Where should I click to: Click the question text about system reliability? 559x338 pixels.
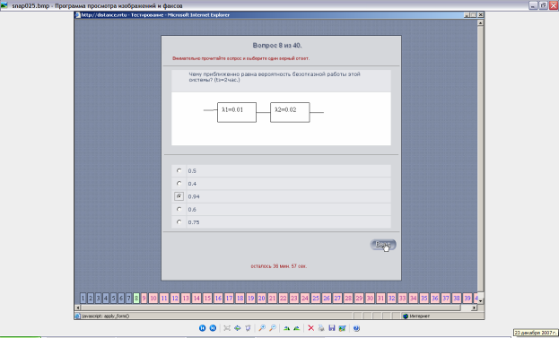pos(275,77)
